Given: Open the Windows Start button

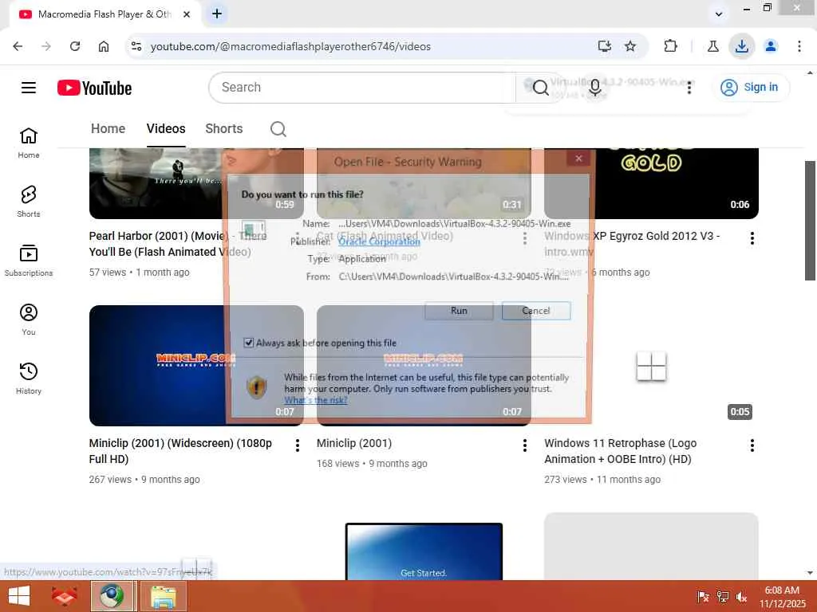Looking at the screenshot, I should pos(19,596).
